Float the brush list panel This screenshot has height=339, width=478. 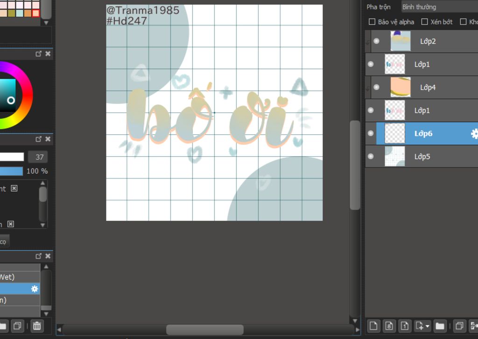point(38,256)
